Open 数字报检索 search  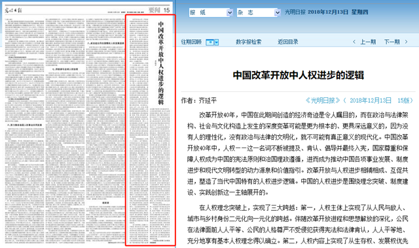click(249, 42)
